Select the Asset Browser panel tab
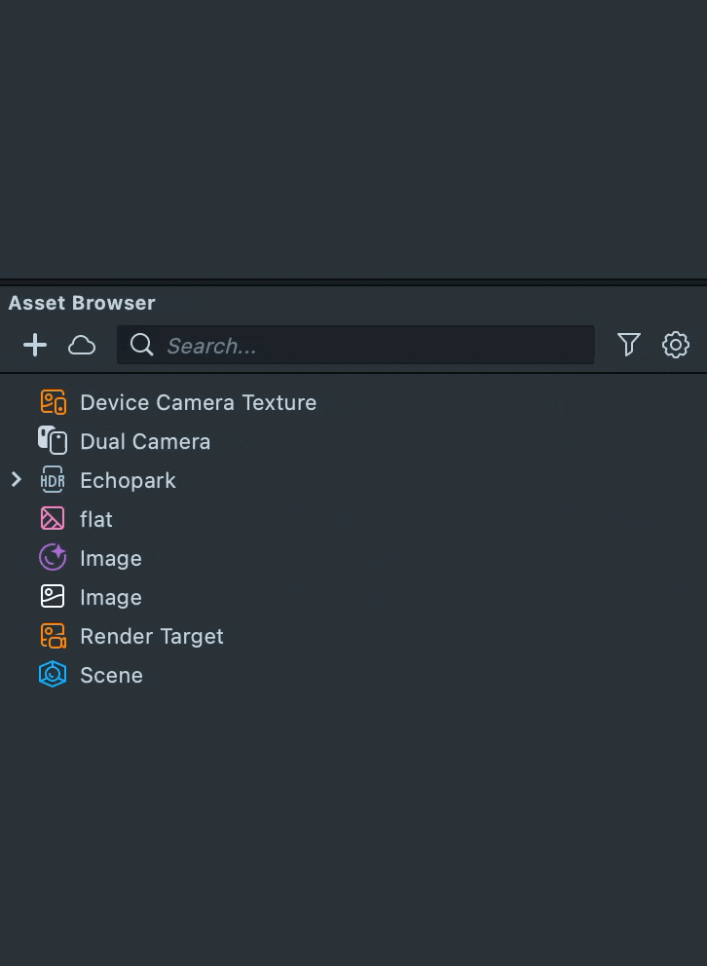 point(82,303)
